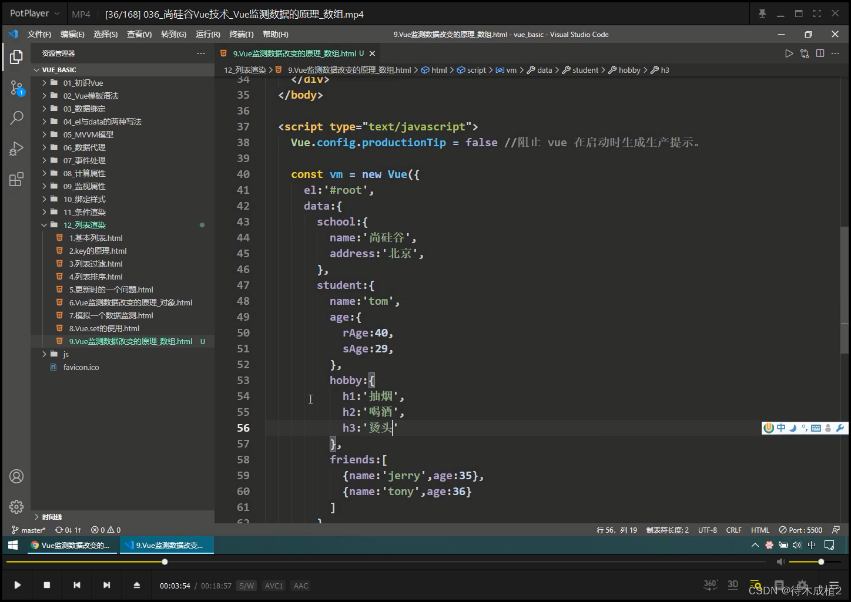The width and height of the screenshot is (851, 602).
Task: Expand the 06_数据代理 folder
Action: pyautogui.click(x=44, y=147)
